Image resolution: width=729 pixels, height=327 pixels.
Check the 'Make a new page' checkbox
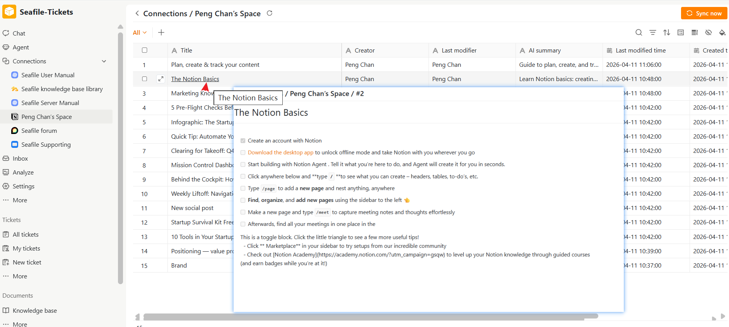click(243, 212)
